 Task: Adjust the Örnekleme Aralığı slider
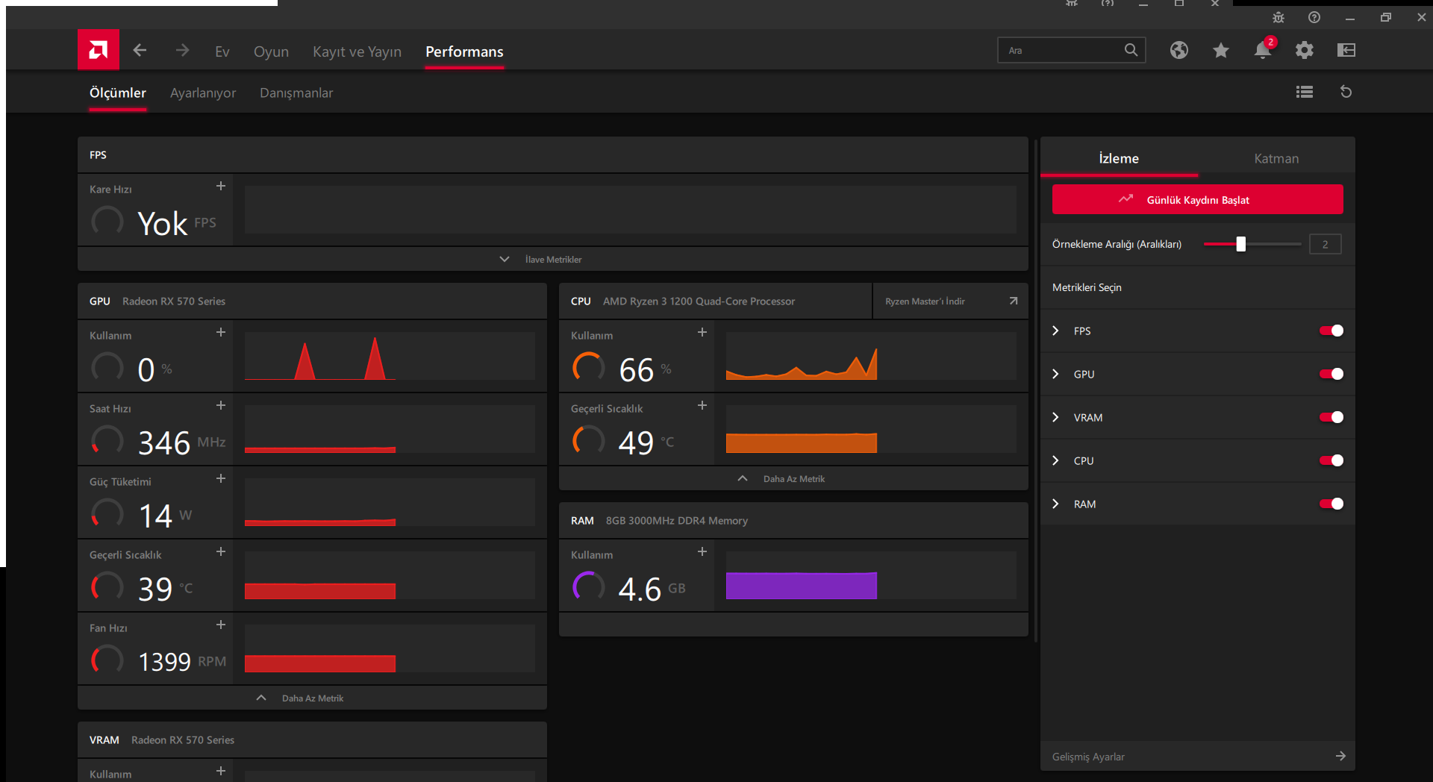(x=1240, y=244)
